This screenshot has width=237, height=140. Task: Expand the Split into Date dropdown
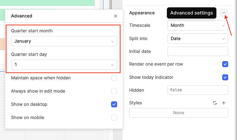click(197, 38)
